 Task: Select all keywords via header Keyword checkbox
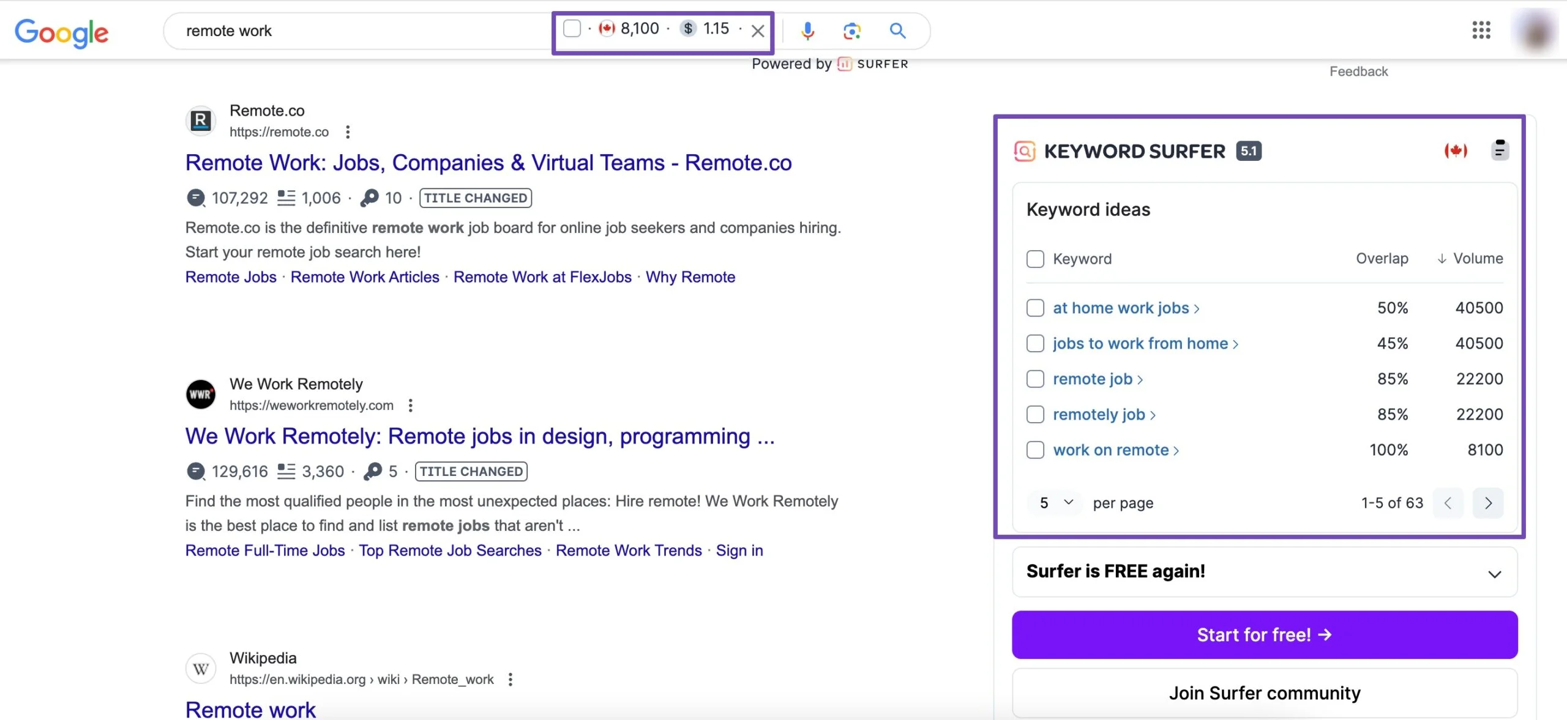[1035, 259]
